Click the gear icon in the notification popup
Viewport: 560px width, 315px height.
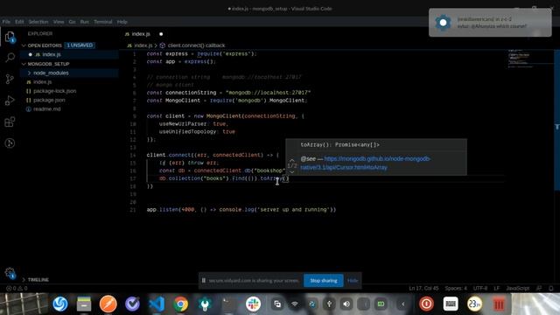coord(443,23)
